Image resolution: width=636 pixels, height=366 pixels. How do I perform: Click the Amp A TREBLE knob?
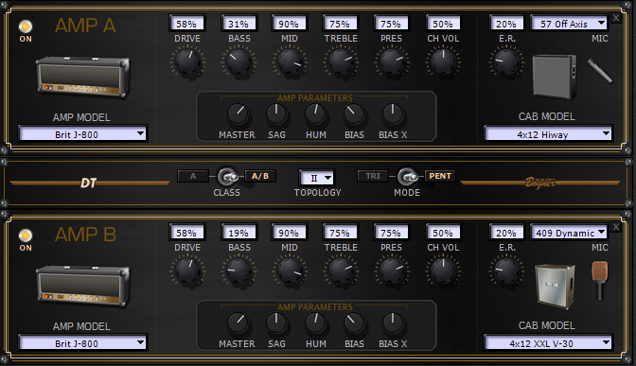[x=341, y=62]
